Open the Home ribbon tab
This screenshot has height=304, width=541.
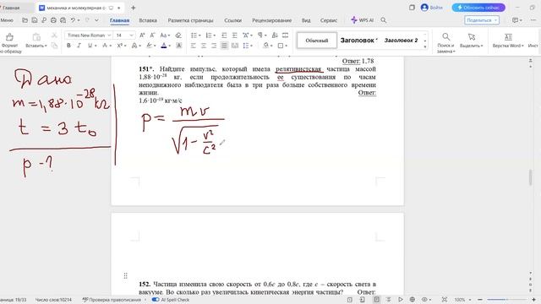click(x=119, y=20)
